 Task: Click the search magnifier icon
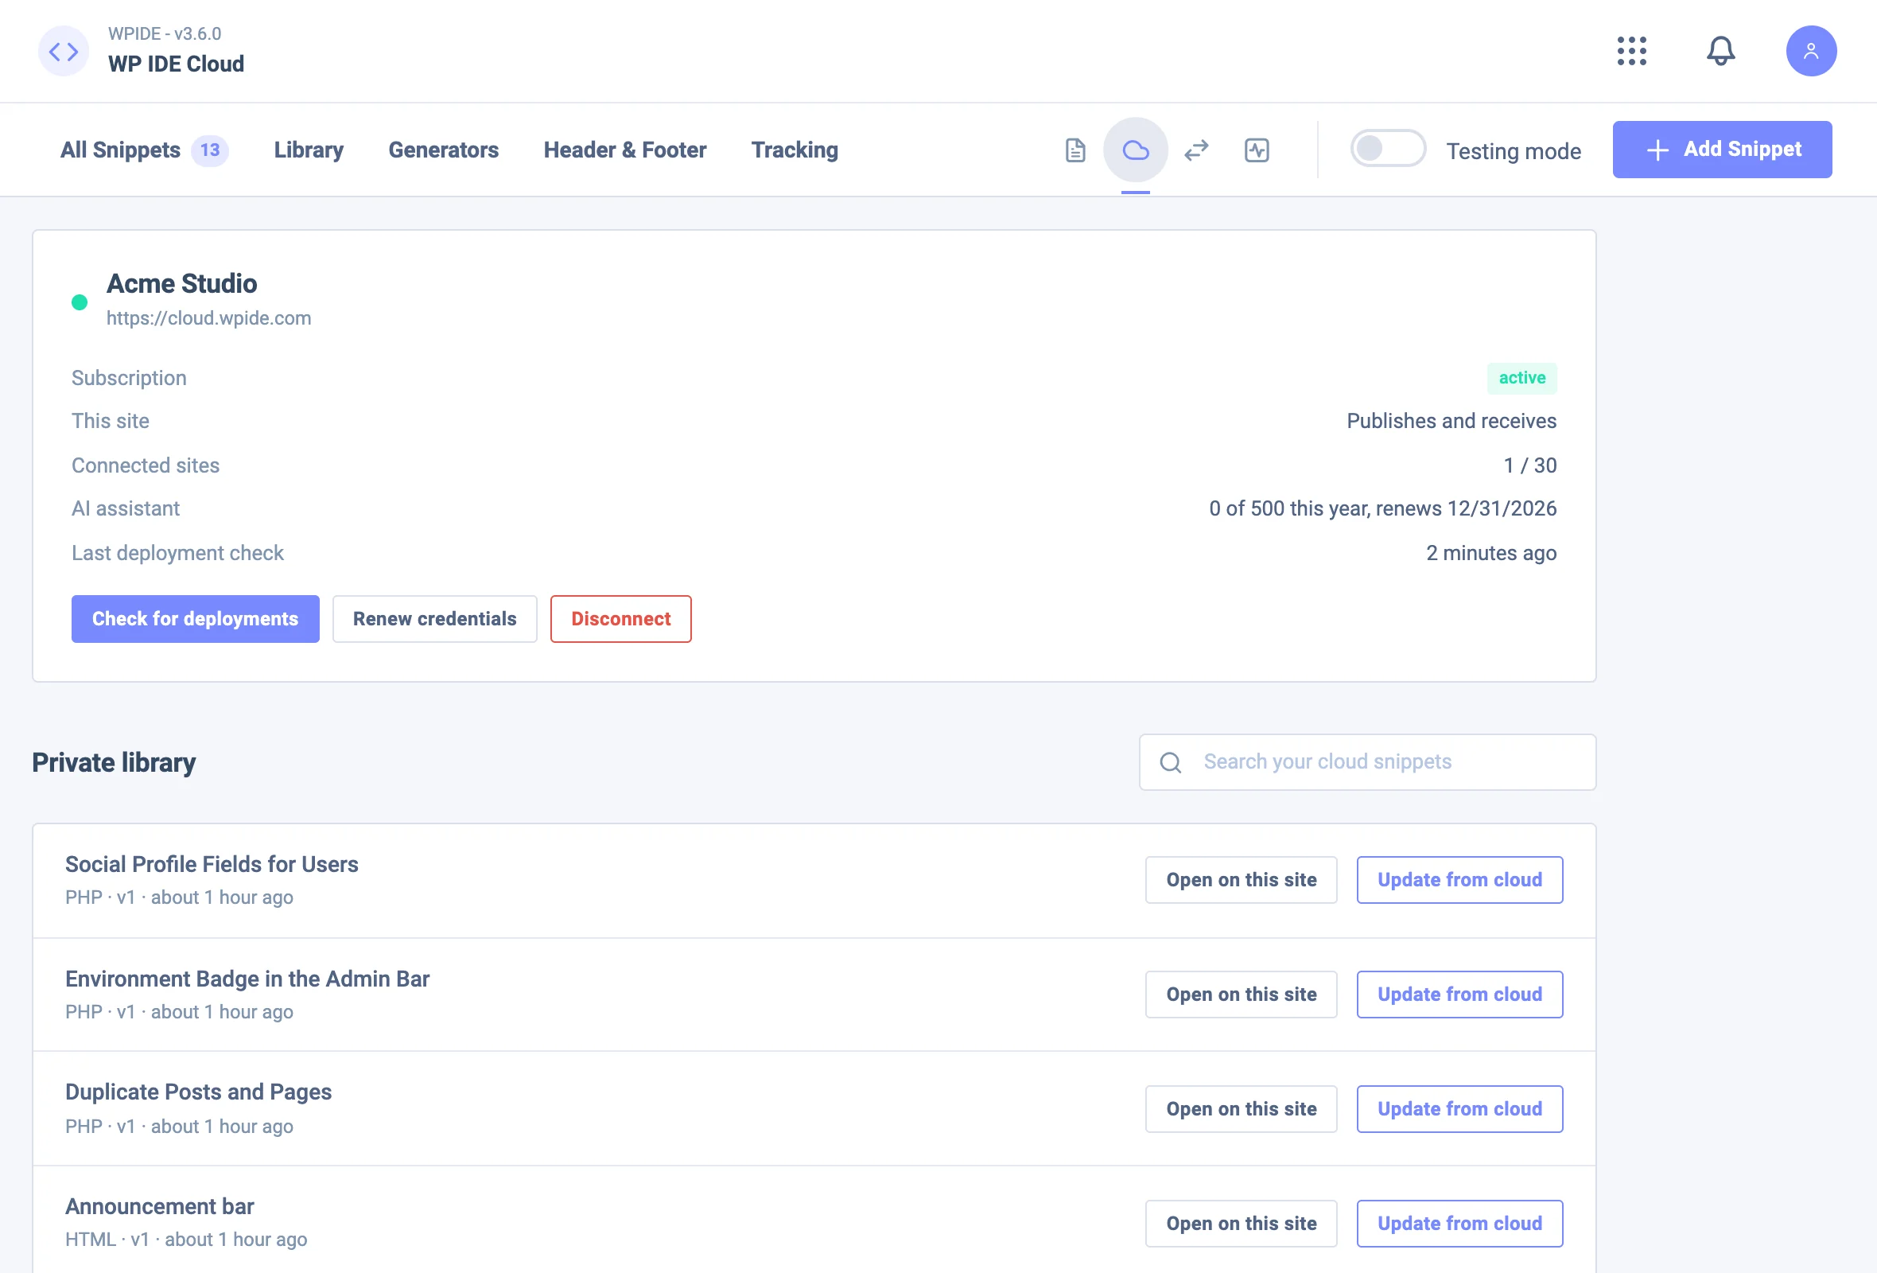(1170, 762)
